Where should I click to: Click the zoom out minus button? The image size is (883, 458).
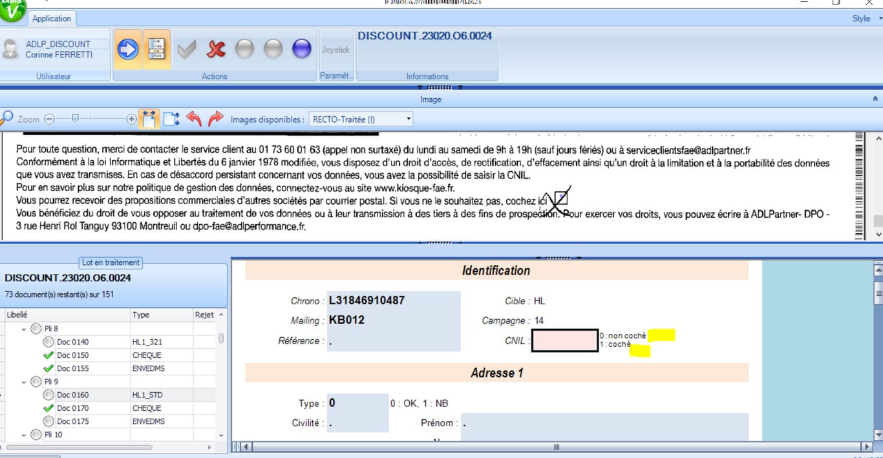click(x=50, y=119)
